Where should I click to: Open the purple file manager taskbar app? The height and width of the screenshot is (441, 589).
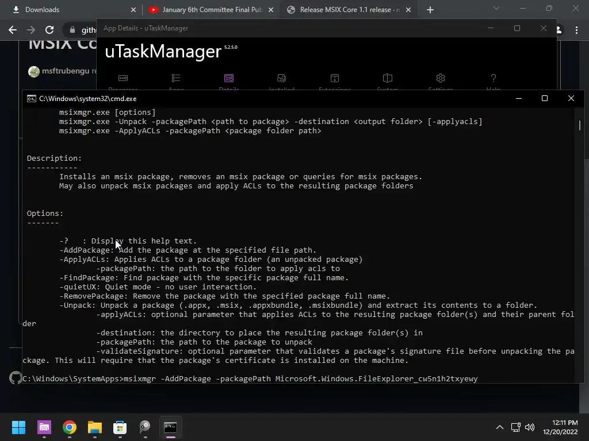click(44, 427)
